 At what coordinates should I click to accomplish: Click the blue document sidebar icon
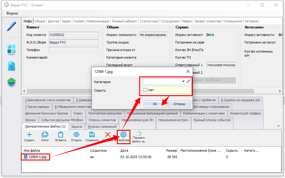11,66
